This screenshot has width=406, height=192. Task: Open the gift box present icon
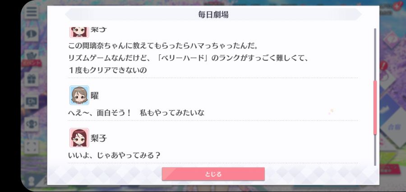click(32, 79)
